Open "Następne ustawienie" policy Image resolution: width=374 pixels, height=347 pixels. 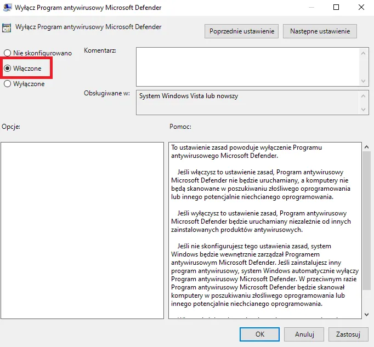tap(320, 31)
